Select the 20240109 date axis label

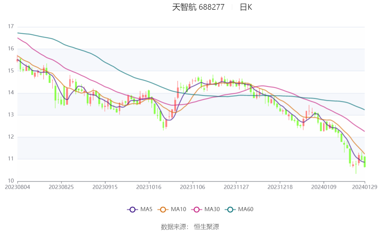pyautogui.click(x=324, y=187)
